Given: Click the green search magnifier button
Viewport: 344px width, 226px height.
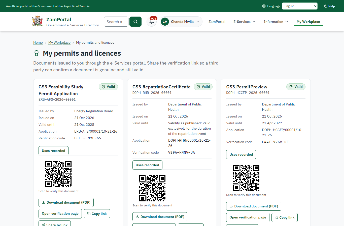Looking at the screenshot, I should pyautogui.click(x=135, y=22).
